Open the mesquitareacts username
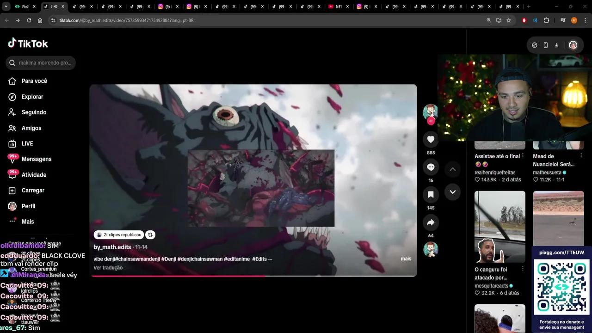Screen dimensions: 592x333 point(491,286)
